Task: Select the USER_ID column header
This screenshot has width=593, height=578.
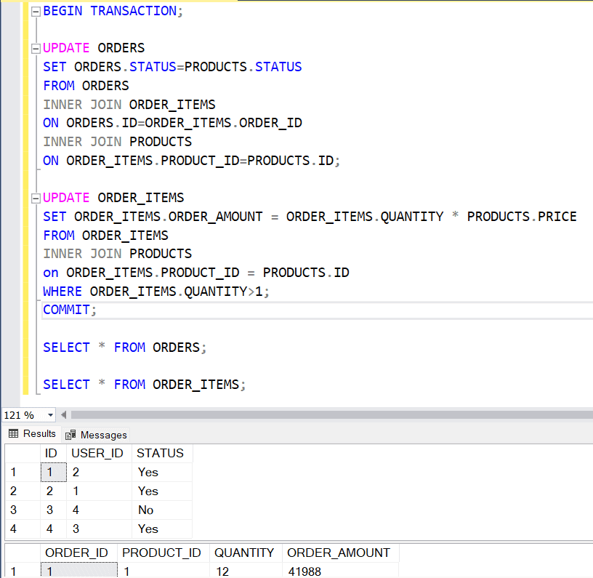Action: click(97, 453)
